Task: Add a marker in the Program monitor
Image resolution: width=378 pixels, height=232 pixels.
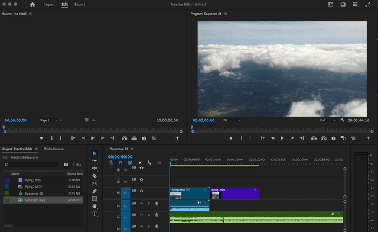Action: [x=231, y=138]
